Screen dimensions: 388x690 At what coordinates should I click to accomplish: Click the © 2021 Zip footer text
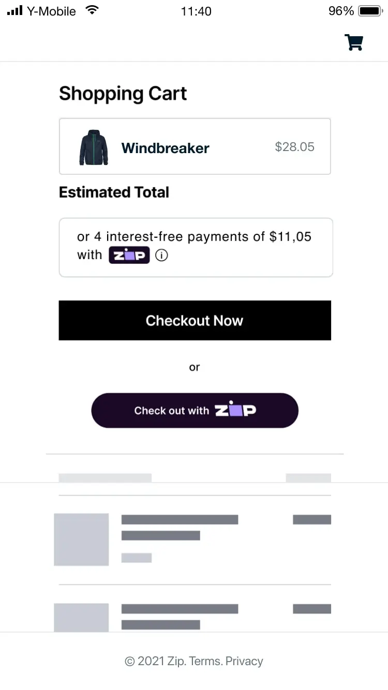pos(154,661)
